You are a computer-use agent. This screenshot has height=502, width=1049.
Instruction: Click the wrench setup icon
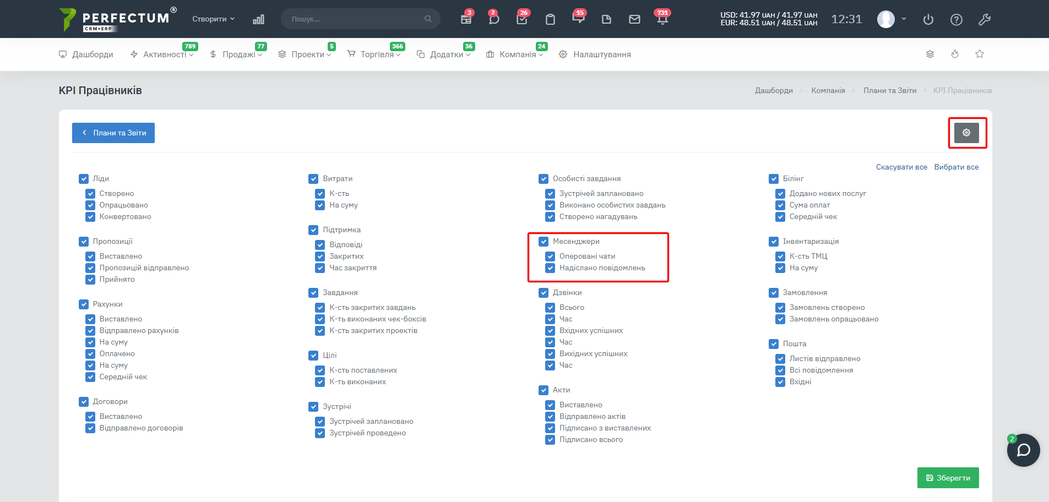pos(985,19)
